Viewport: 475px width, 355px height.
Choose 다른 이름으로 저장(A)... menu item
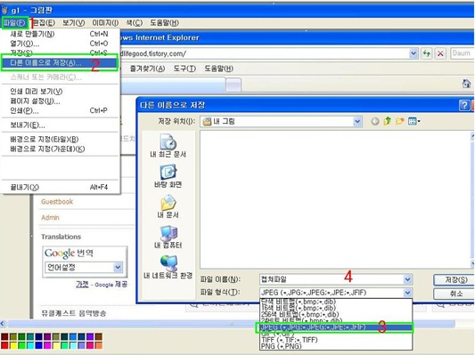pyautogui.click(x=60, y=63)
